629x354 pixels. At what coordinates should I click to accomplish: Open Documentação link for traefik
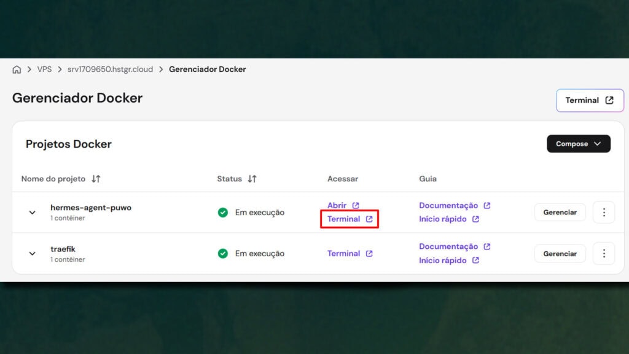click(455, 246)
